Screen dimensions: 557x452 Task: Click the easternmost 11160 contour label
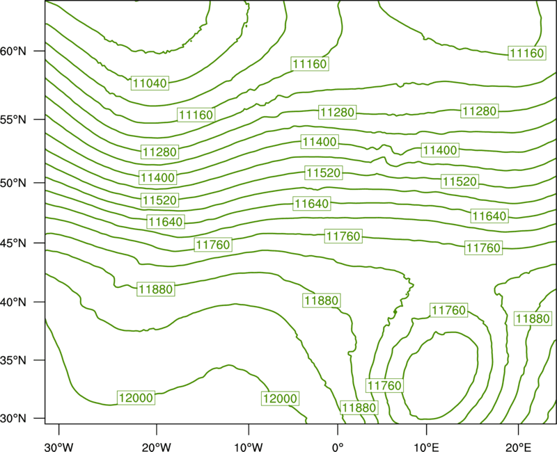click(x=527, y=54)
